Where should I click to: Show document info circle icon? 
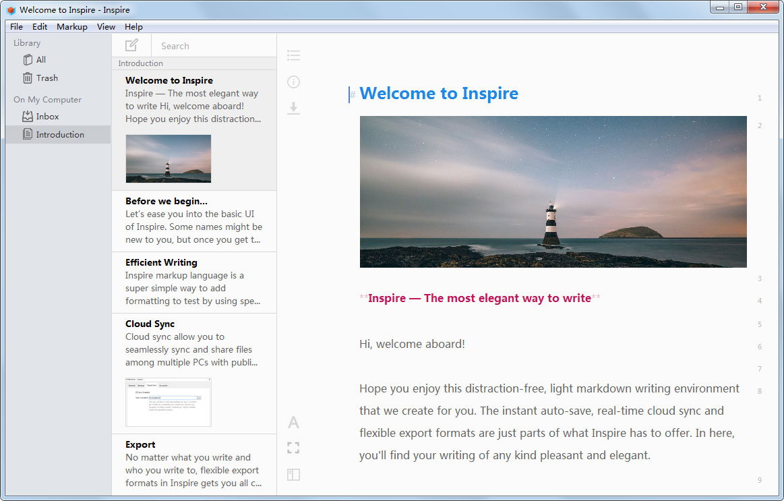point(293,82)
